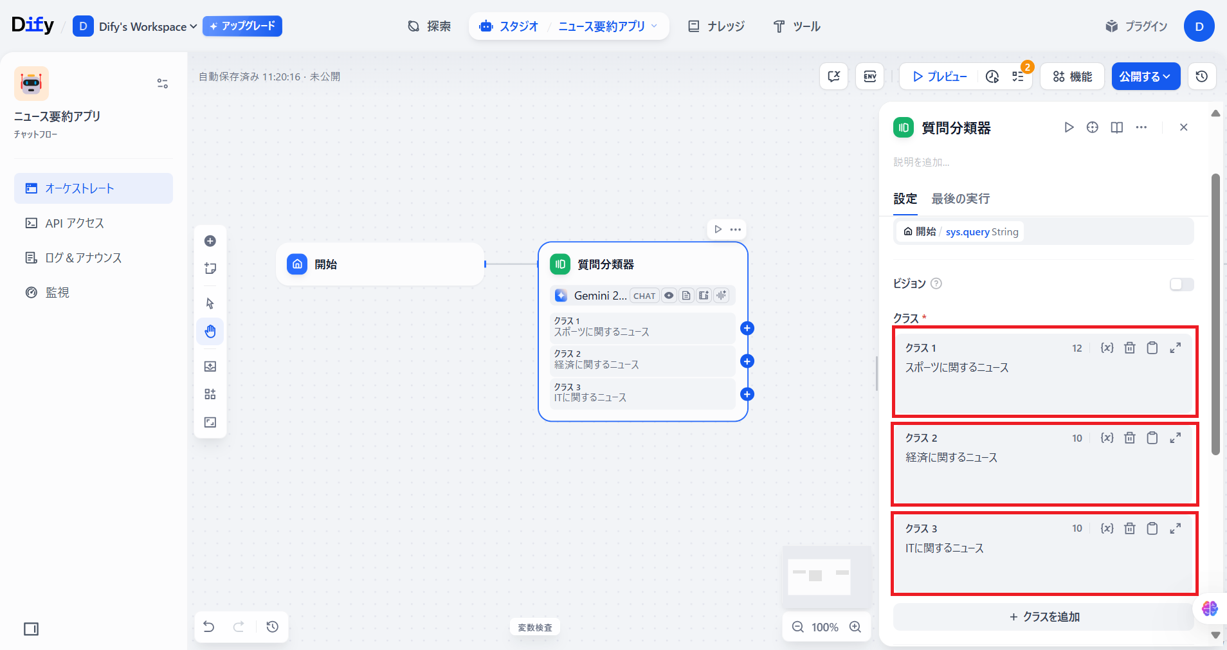Select the hand pan tool
Image resolution: width=1227 pixels, height=650 pixels.
210,332
